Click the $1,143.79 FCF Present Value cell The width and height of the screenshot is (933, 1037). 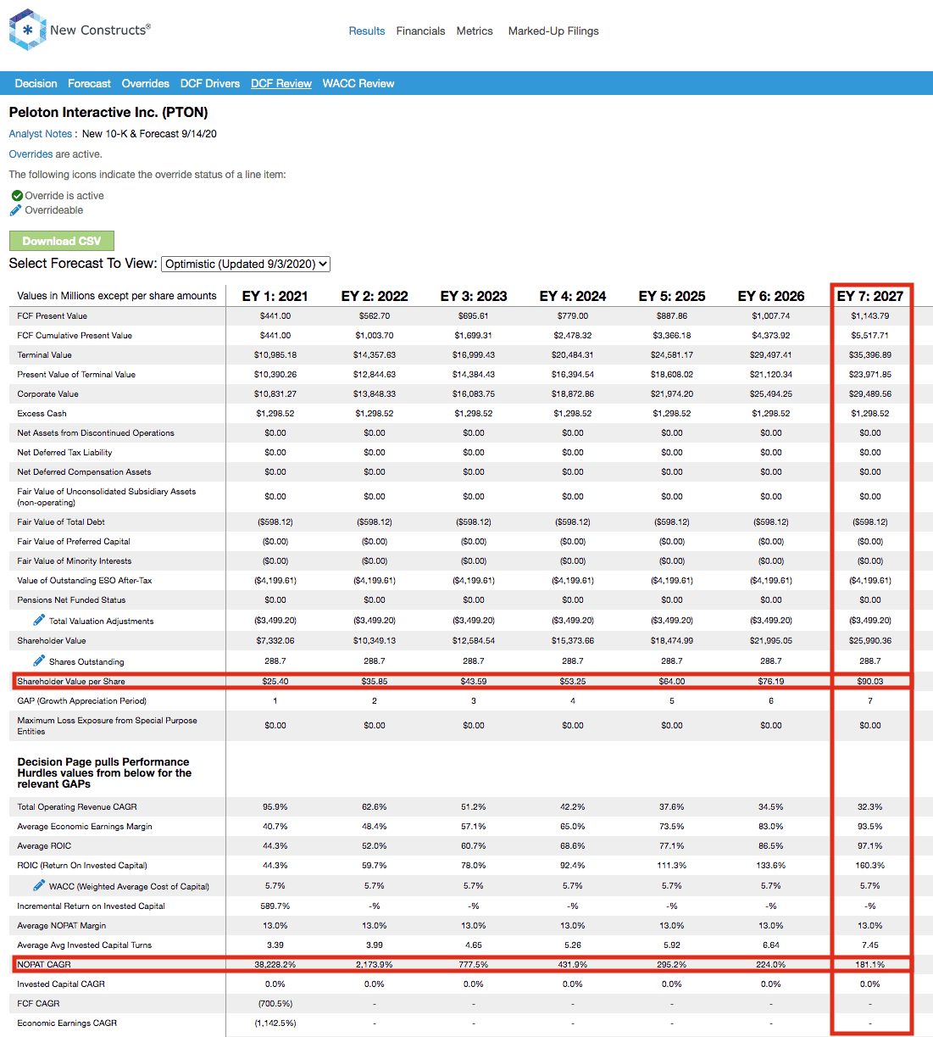(x=870, y=316)
